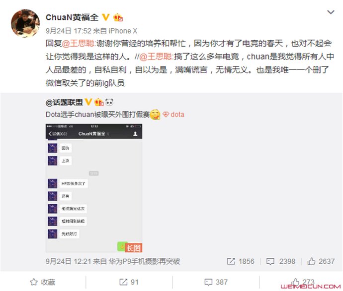343x291 pixels.
Task: Toggle the thumbs-up like with 273
Action: (x=303, y=282)
